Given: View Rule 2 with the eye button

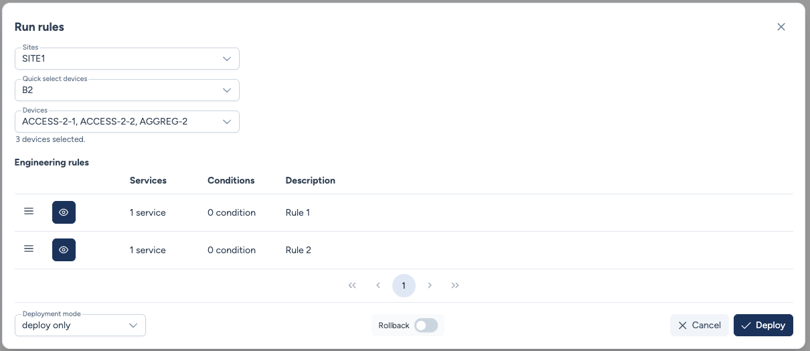Looking at the screenshot, I should 64,250.
